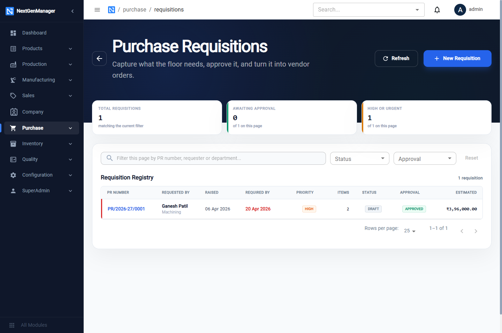Viewport: 502px width, 333px height.
Task: Open requisition PR/2026-27/0001 link
Action: click(x=126, y=209)
